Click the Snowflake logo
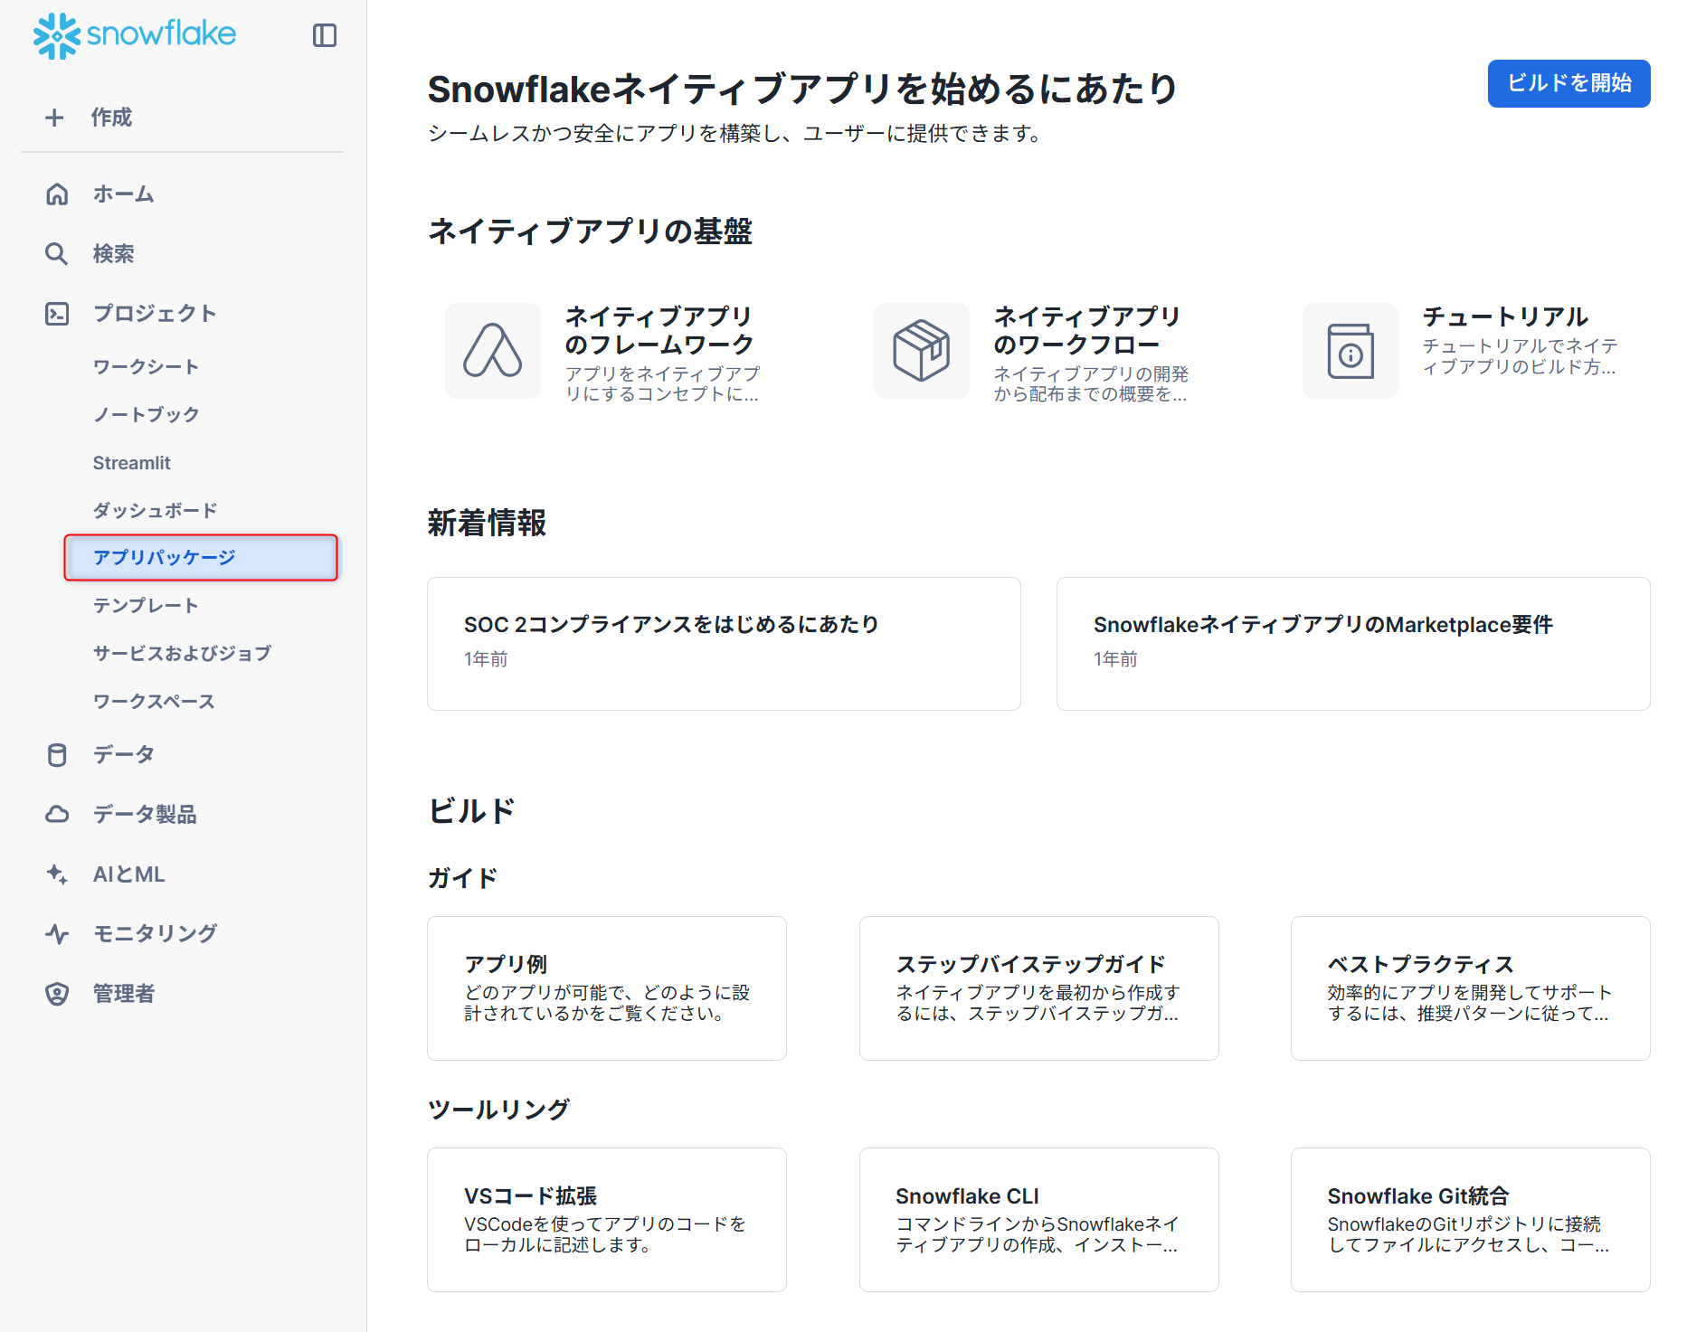This screenshot has height=1332, width=1687. (134, 35)
